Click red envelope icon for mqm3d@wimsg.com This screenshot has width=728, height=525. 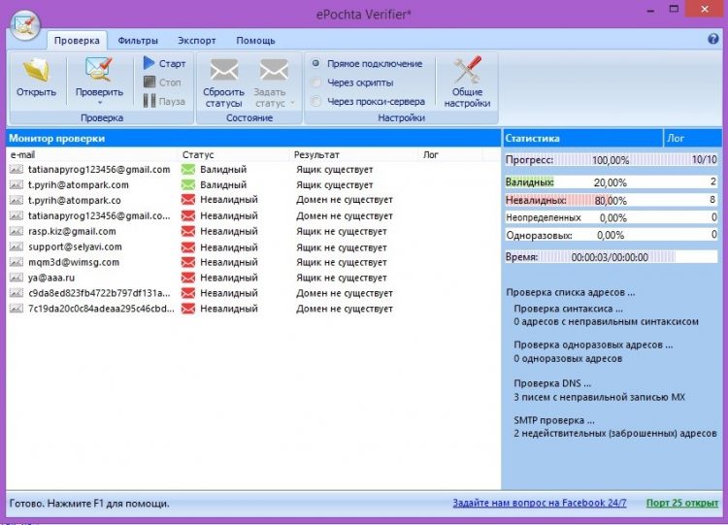188,262
